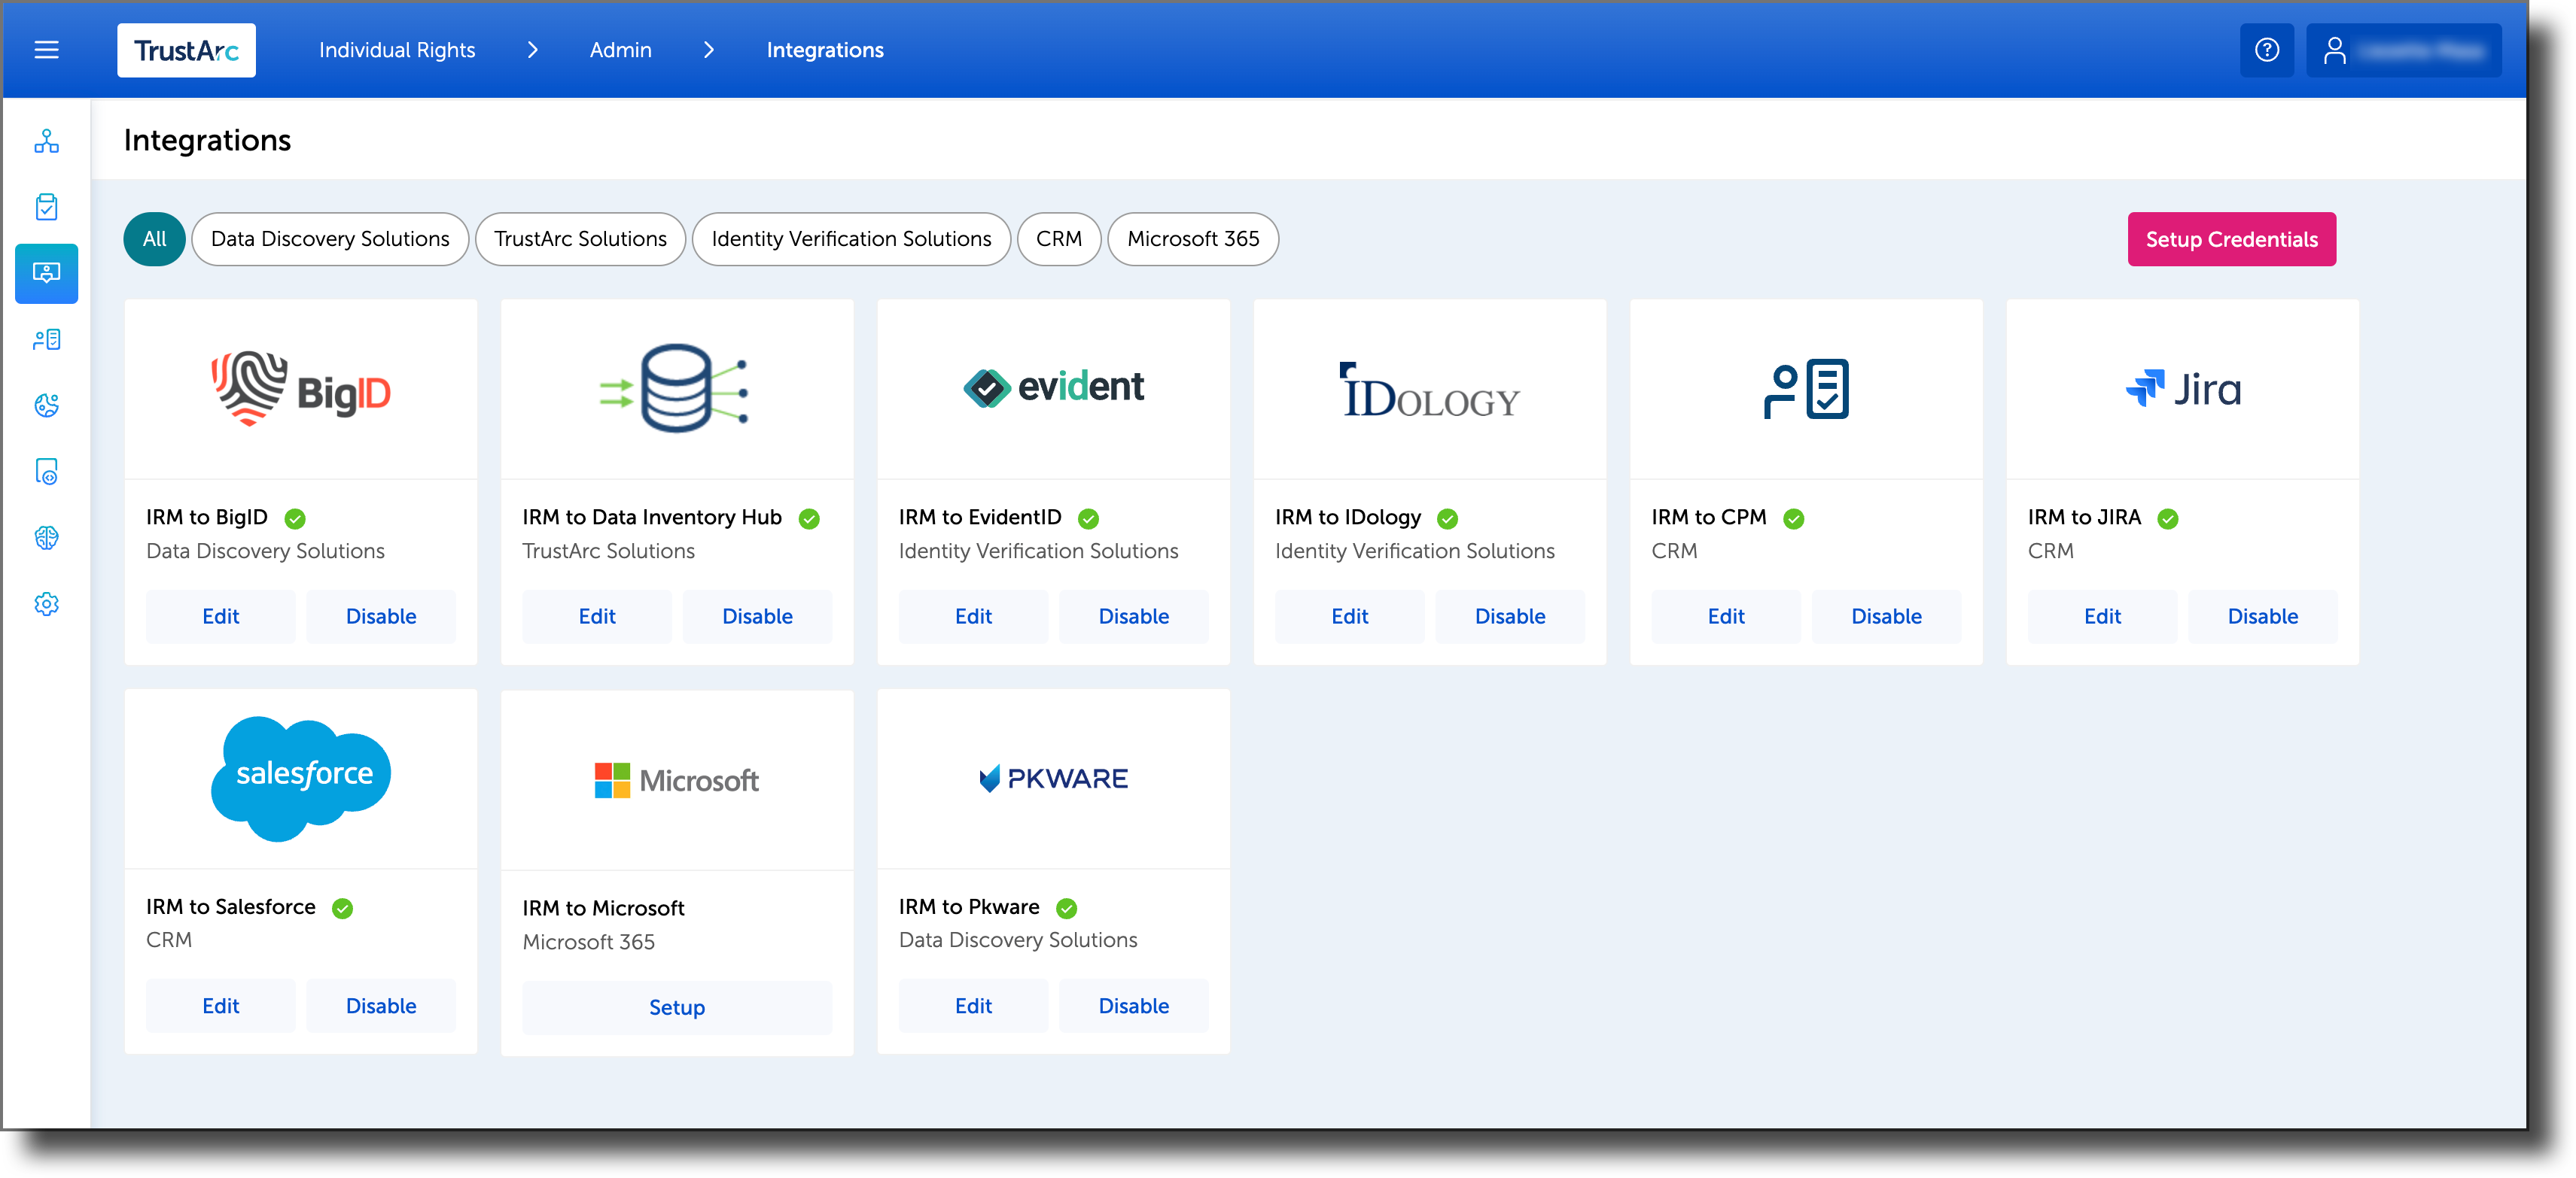Screen dimensions: 2576x1178
Task: Disable the IRM to BigID integration
Action: point(380,617)
